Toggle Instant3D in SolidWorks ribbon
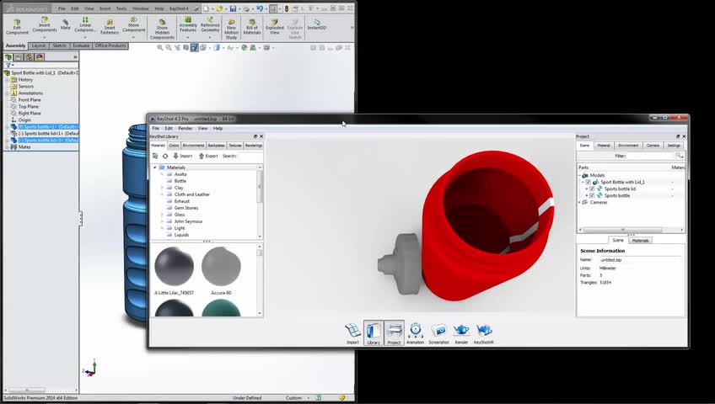Image resolution: width=715 pixels, height=404 pixels. click(x=316, y=24)
